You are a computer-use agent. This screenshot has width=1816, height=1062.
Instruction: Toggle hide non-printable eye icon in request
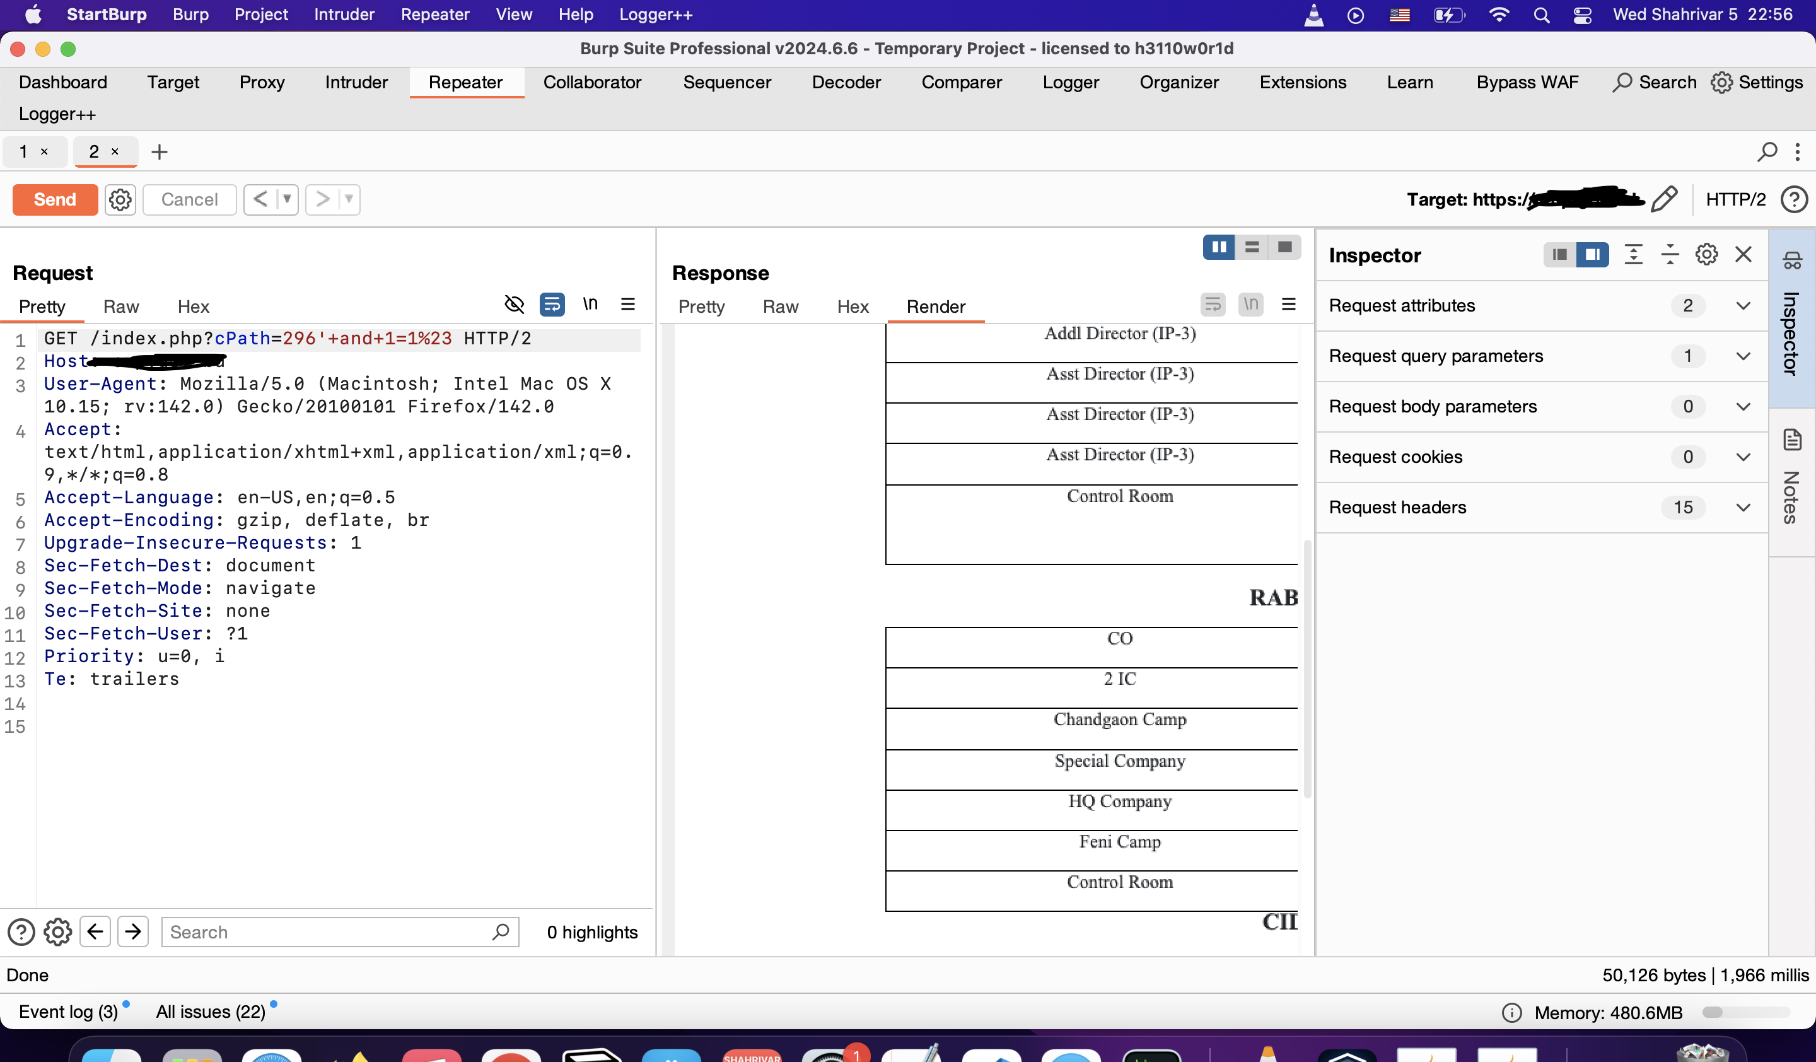(x=514, y=304)
